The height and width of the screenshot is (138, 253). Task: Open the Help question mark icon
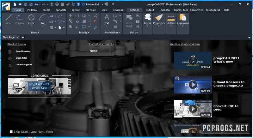tap(78, 4)
